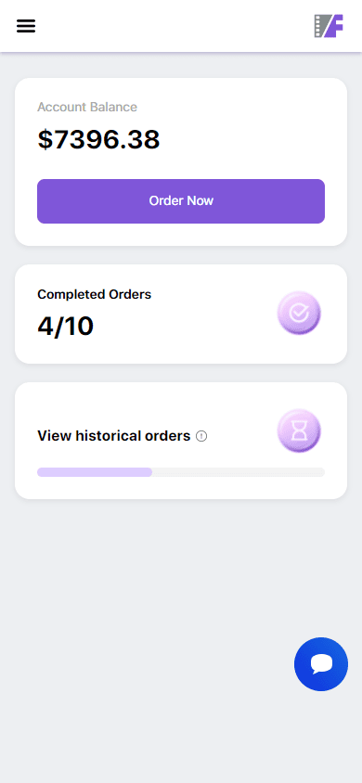362x783 pixels.
Task: Click the filled purple part of progress bar
Action: (95, 472)
